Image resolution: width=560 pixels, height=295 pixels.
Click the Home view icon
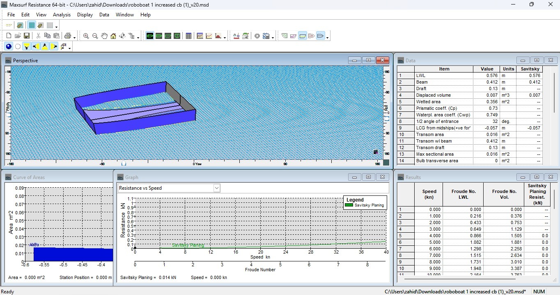point(113,36)
